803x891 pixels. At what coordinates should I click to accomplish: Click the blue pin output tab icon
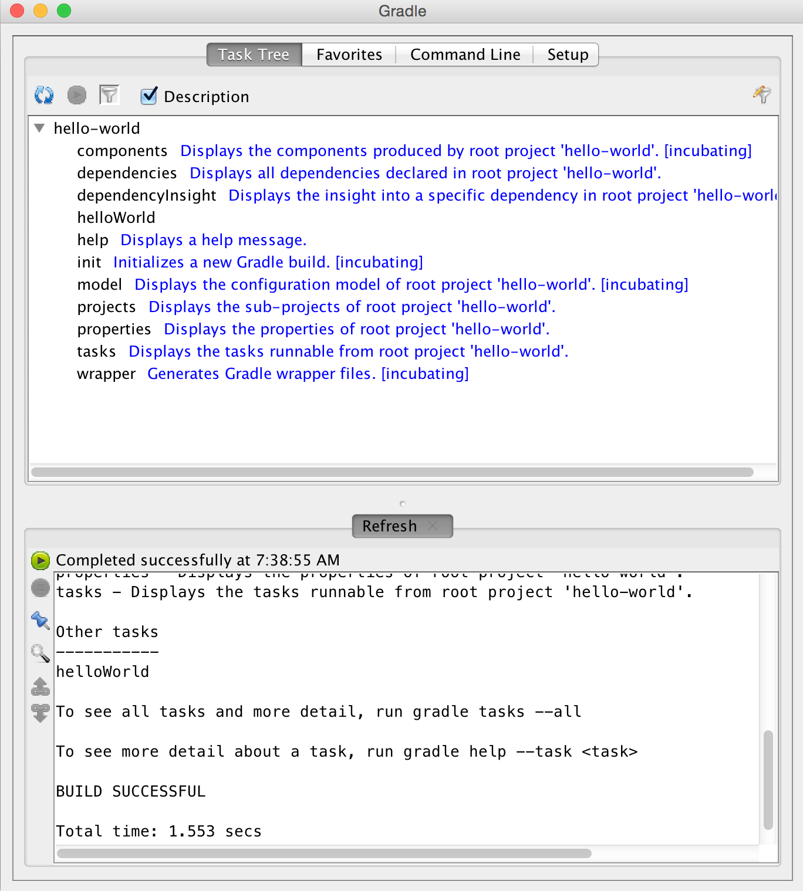(41, 620)
